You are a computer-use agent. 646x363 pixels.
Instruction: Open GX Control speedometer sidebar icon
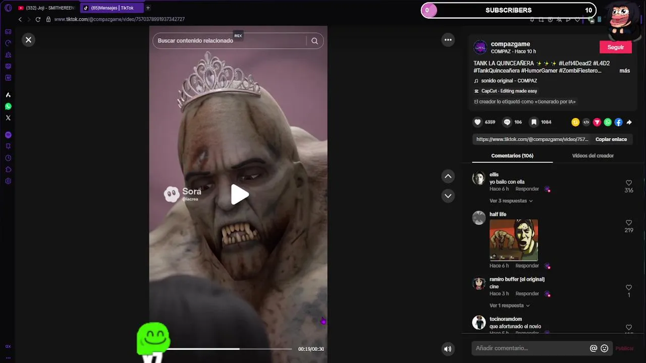coord(8,43)
